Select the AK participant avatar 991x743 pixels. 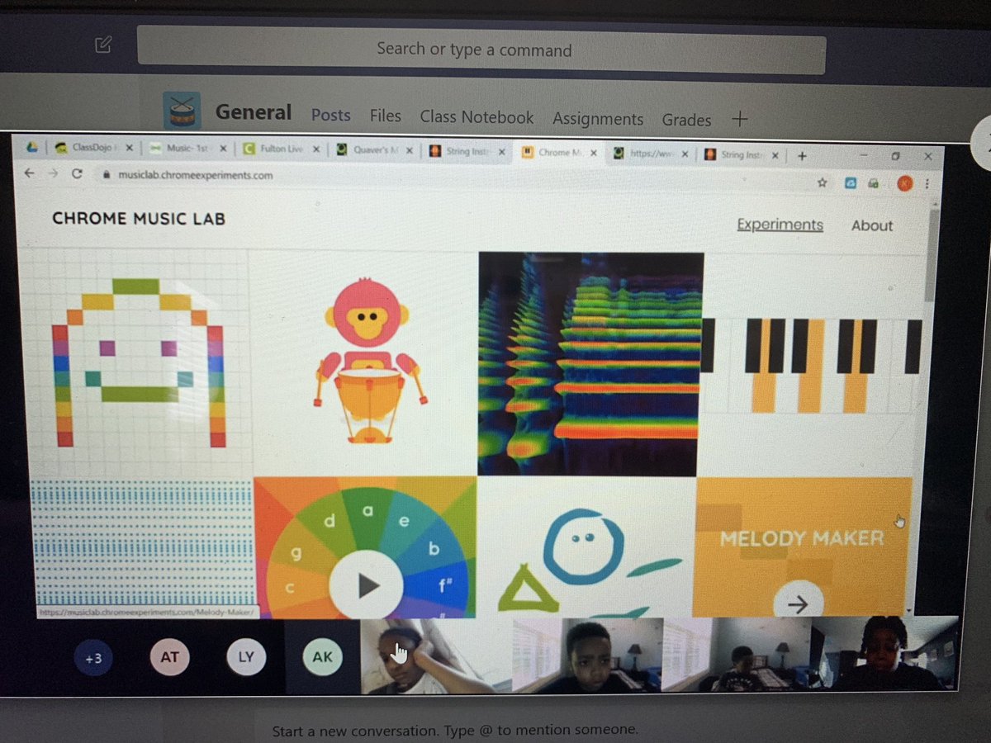[x=322, y=657]
